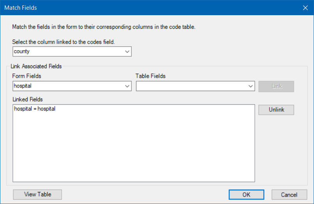The image size is (314, 204).
Task: Select the "hospital = hospital" linked entry
Action: (x=35, y=109)
